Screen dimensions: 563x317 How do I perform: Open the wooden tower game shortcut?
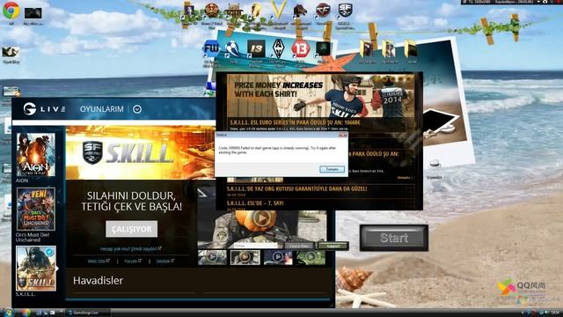pos(234,10)
